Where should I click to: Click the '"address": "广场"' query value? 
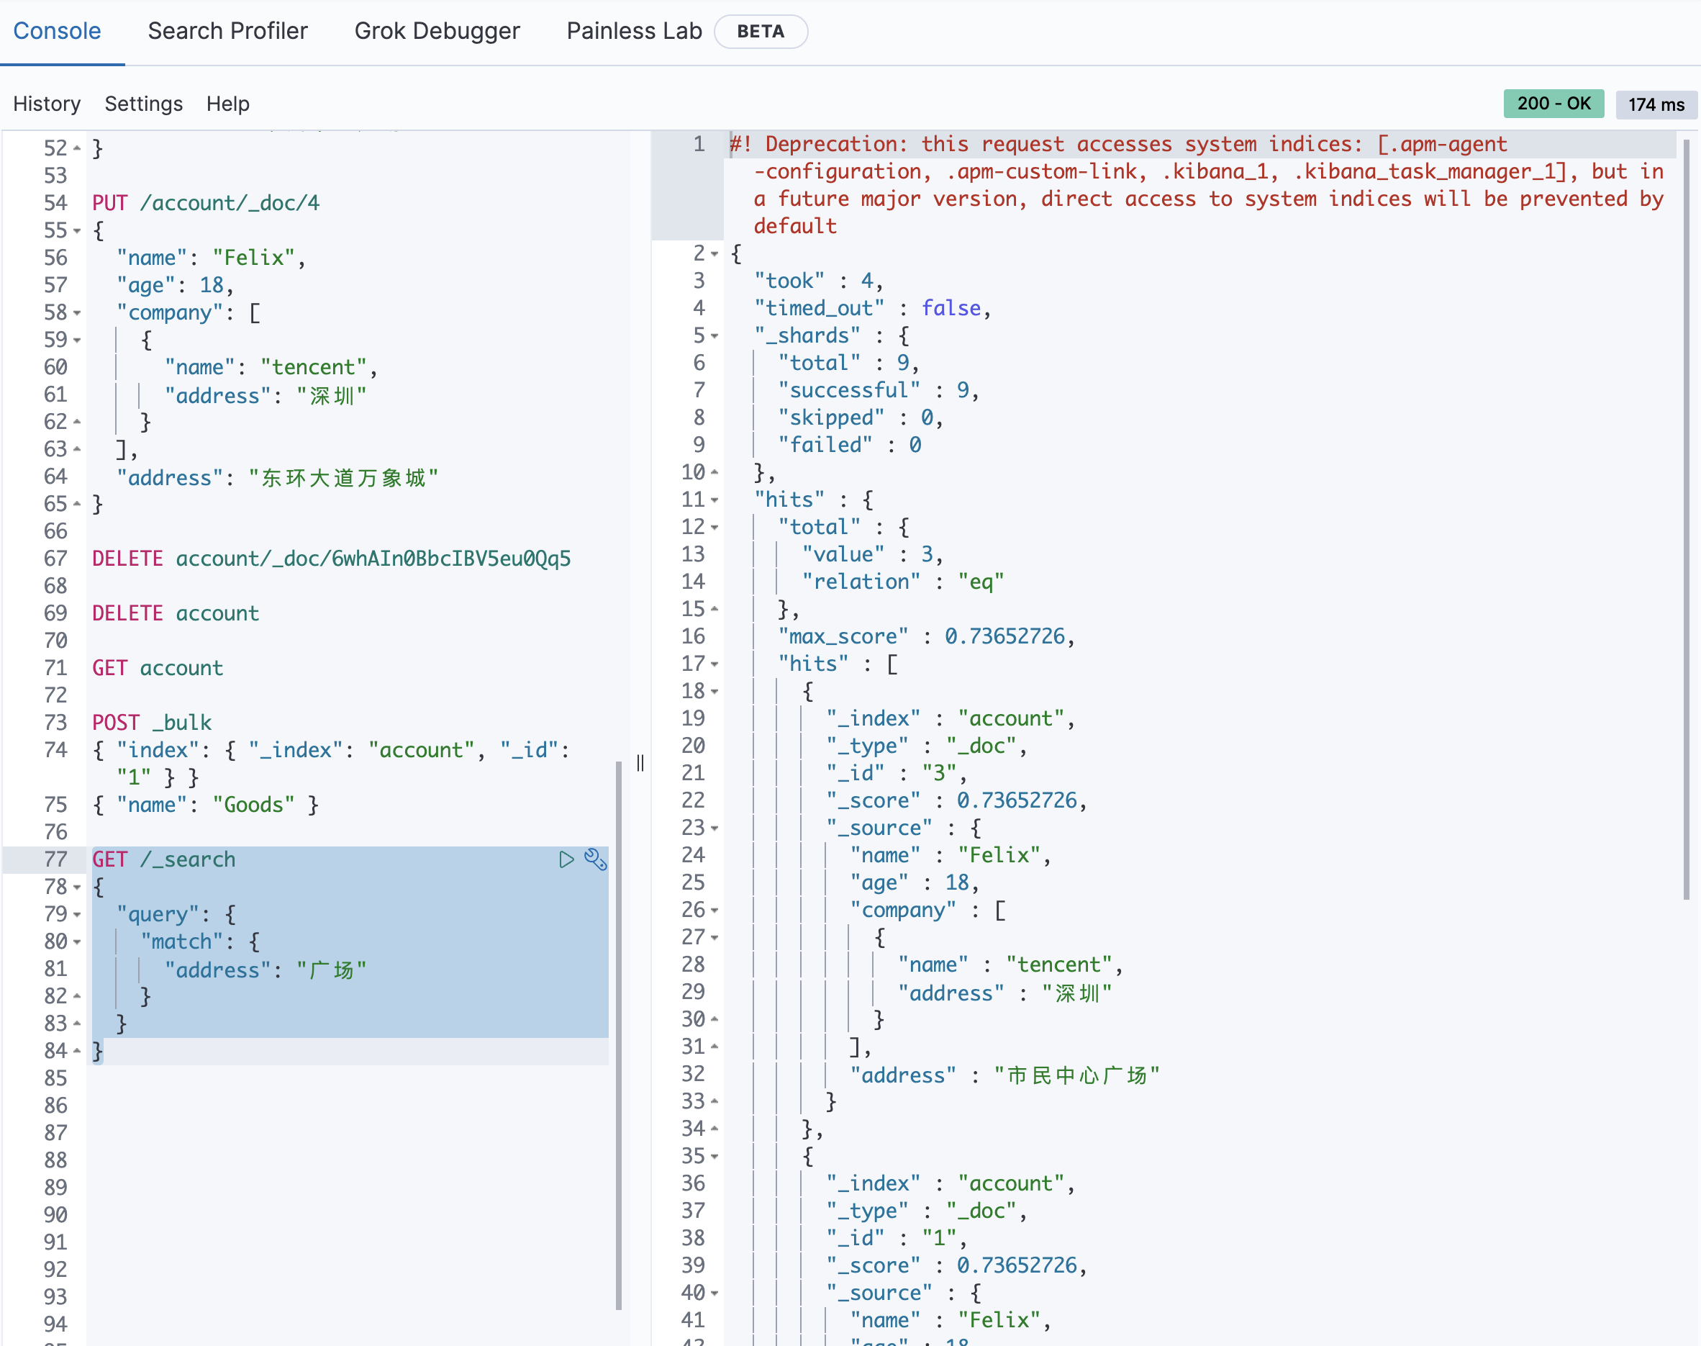[266, 970]
